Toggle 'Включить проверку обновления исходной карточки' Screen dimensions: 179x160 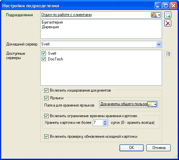46,136
